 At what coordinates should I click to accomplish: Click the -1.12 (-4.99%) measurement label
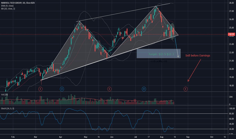[159, 61]
